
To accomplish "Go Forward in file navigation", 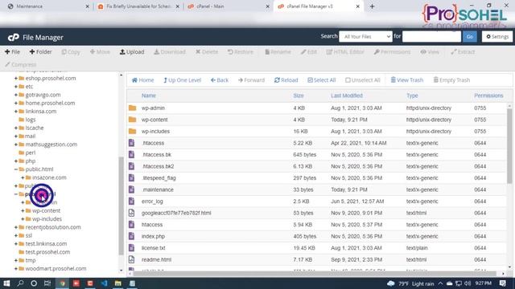I will click(251, 80).
